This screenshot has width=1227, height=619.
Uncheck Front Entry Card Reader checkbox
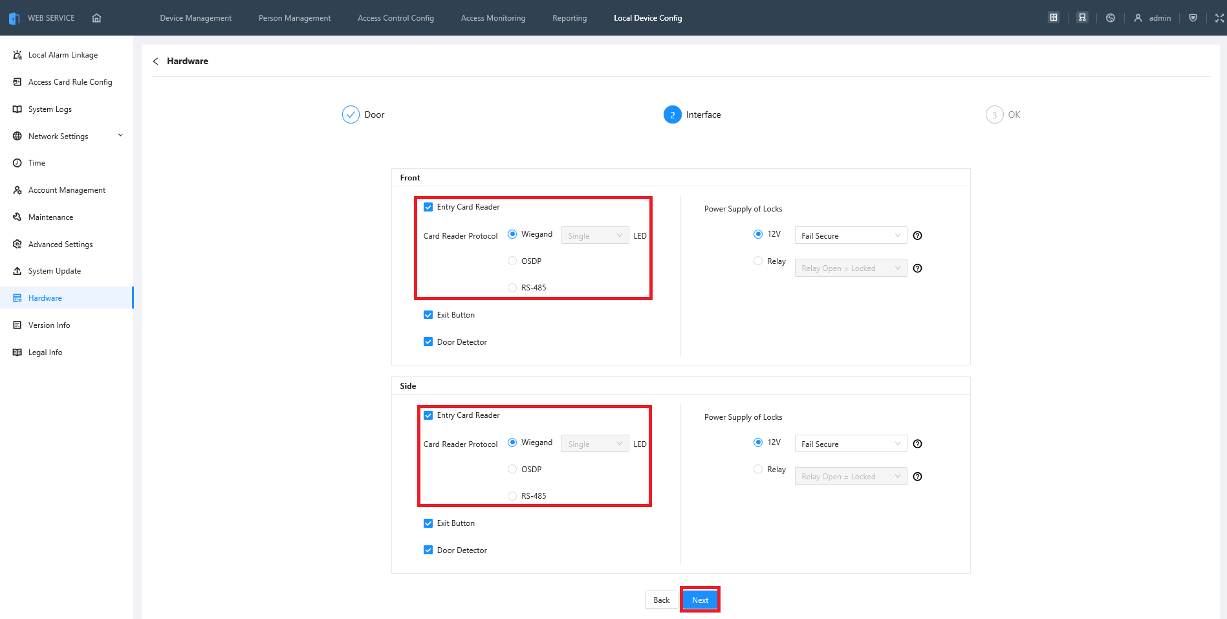point(428,208)
